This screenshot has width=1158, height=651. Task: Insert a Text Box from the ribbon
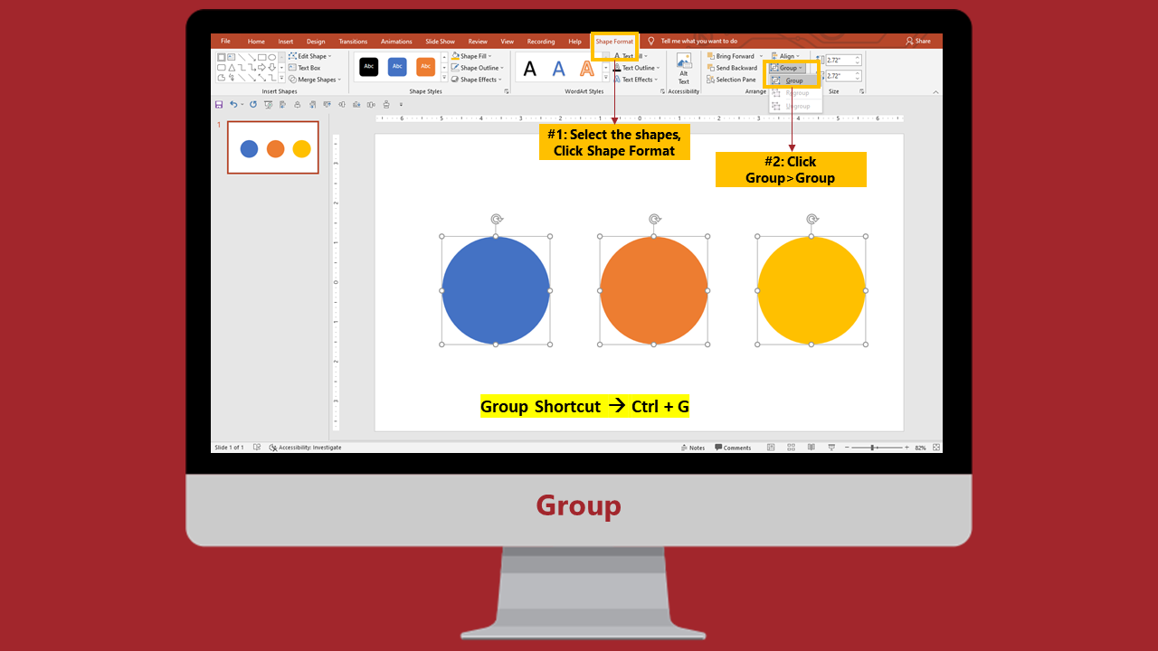[x=304, y=68]
